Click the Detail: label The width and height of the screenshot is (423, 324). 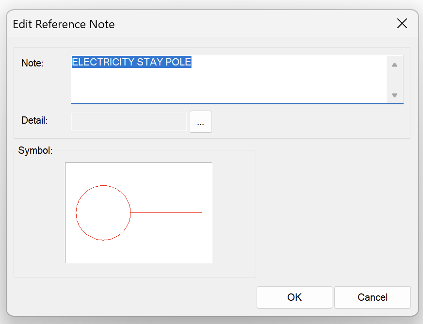pos(34,121)
